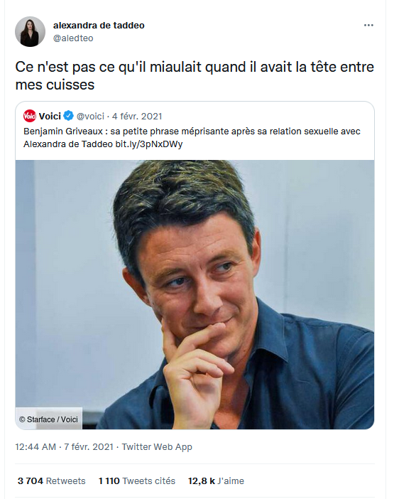Click the main tweet text
This screenshot has width=394, height=499.
pyautogui.click(x=195, y=76)
